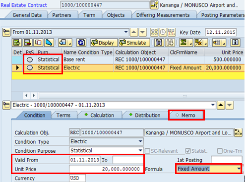The width and height of the screenshot is (245, 182).
Task: Click the row selector arrow of Electric row
Action: click(17, 67)
